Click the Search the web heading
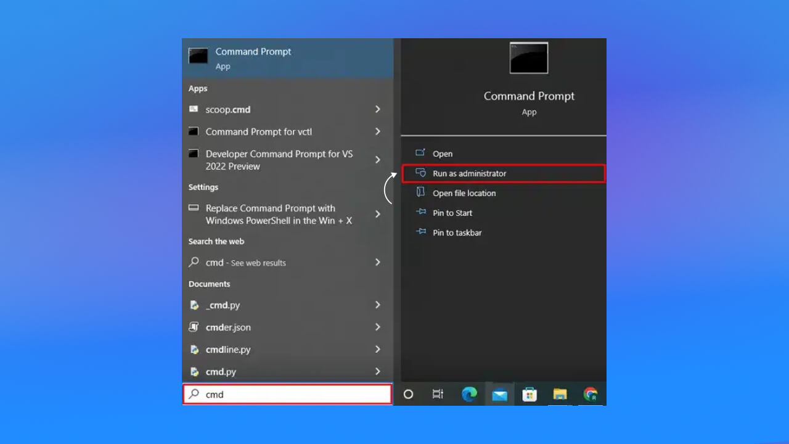 (x=216, y=241)
